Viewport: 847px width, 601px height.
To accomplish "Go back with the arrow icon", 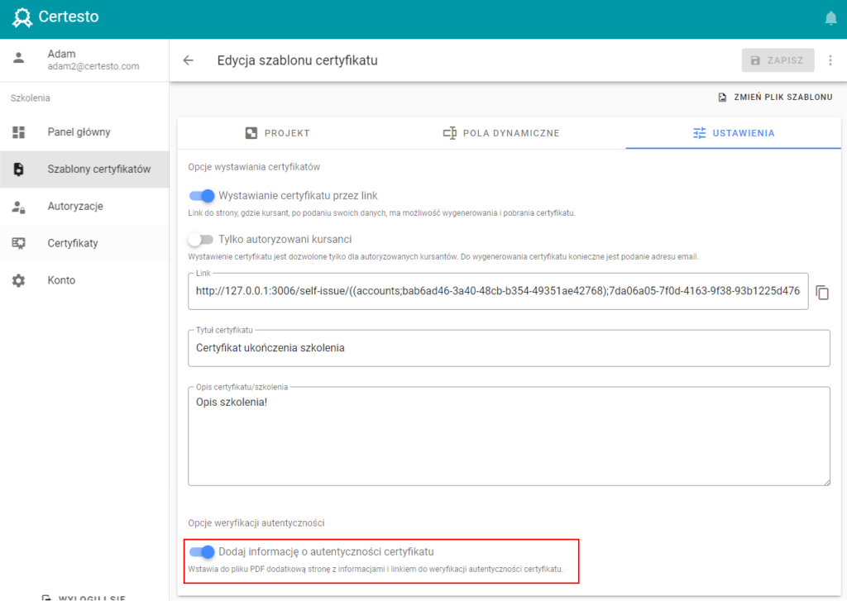I will tap(188, 60).
